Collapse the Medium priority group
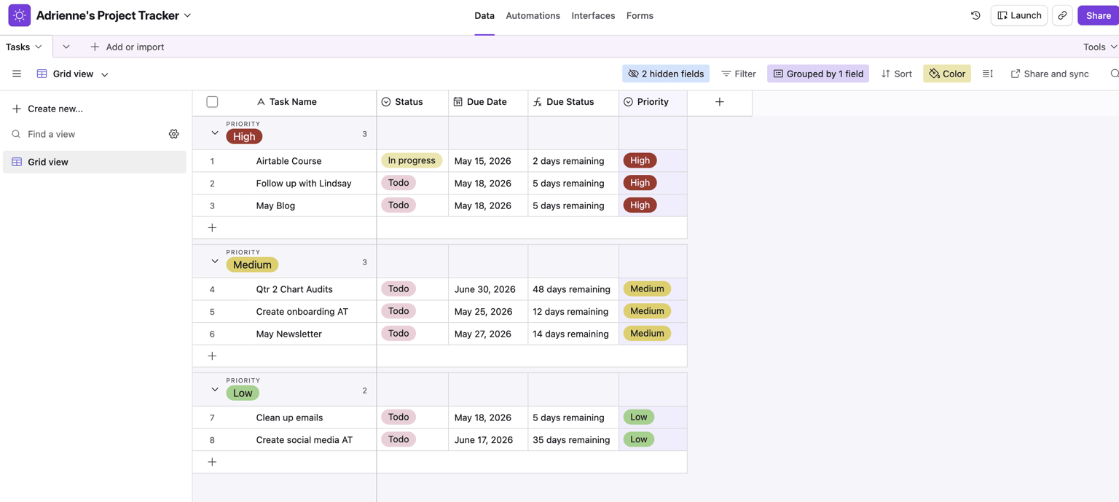 coord(215,262)
